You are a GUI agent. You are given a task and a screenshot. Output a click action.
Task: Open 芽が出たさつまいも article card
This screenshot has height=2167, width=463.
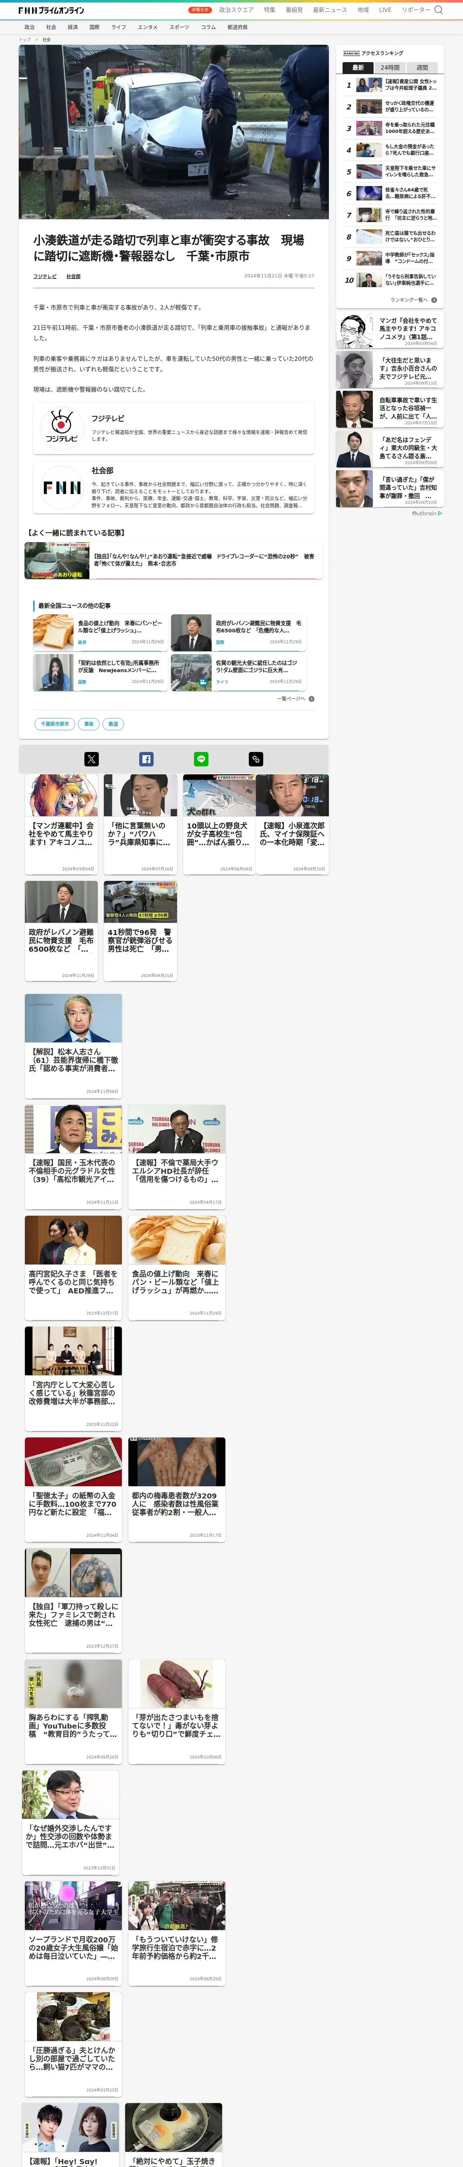176,1711
